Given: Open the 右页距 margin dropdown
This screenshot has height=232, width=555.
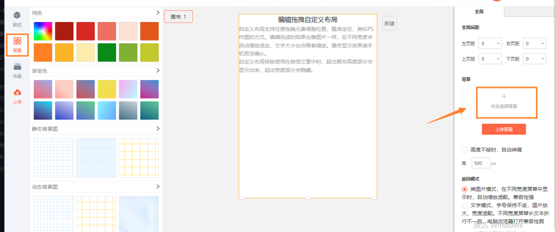Looking at the screenshot, I should 534,44.
